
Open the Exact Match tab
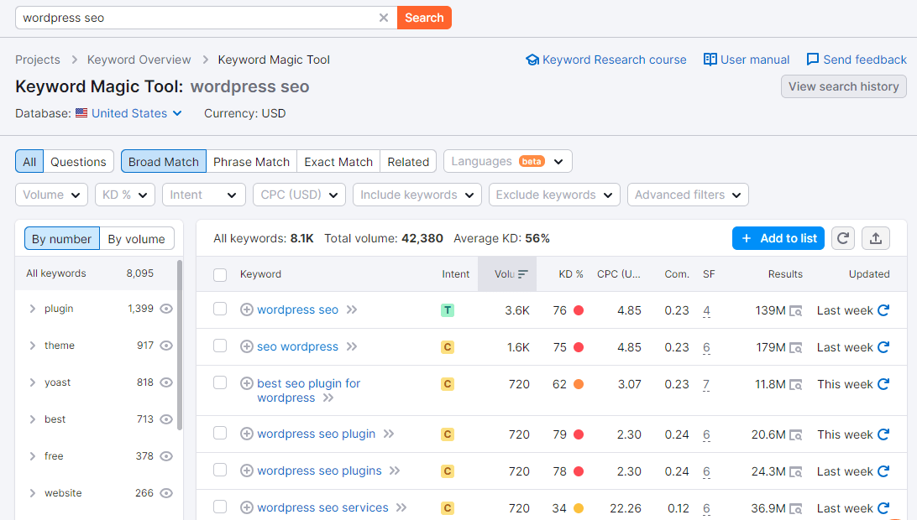(x=338, y=161)
